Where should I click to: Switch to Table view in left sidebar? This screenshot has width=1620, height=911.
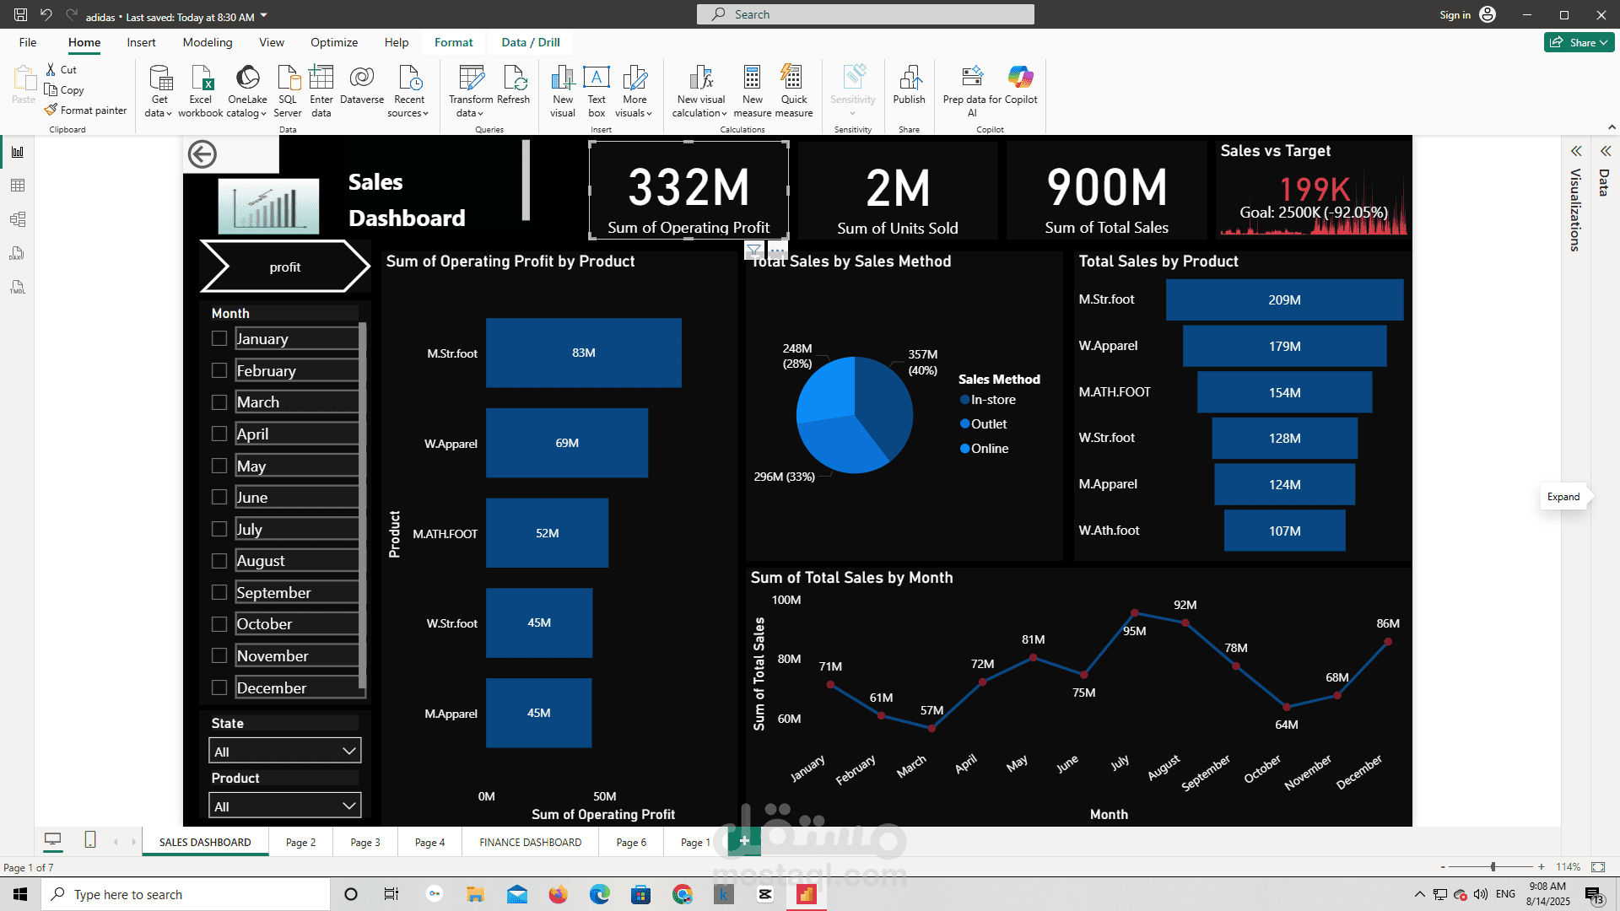point(18,186)
